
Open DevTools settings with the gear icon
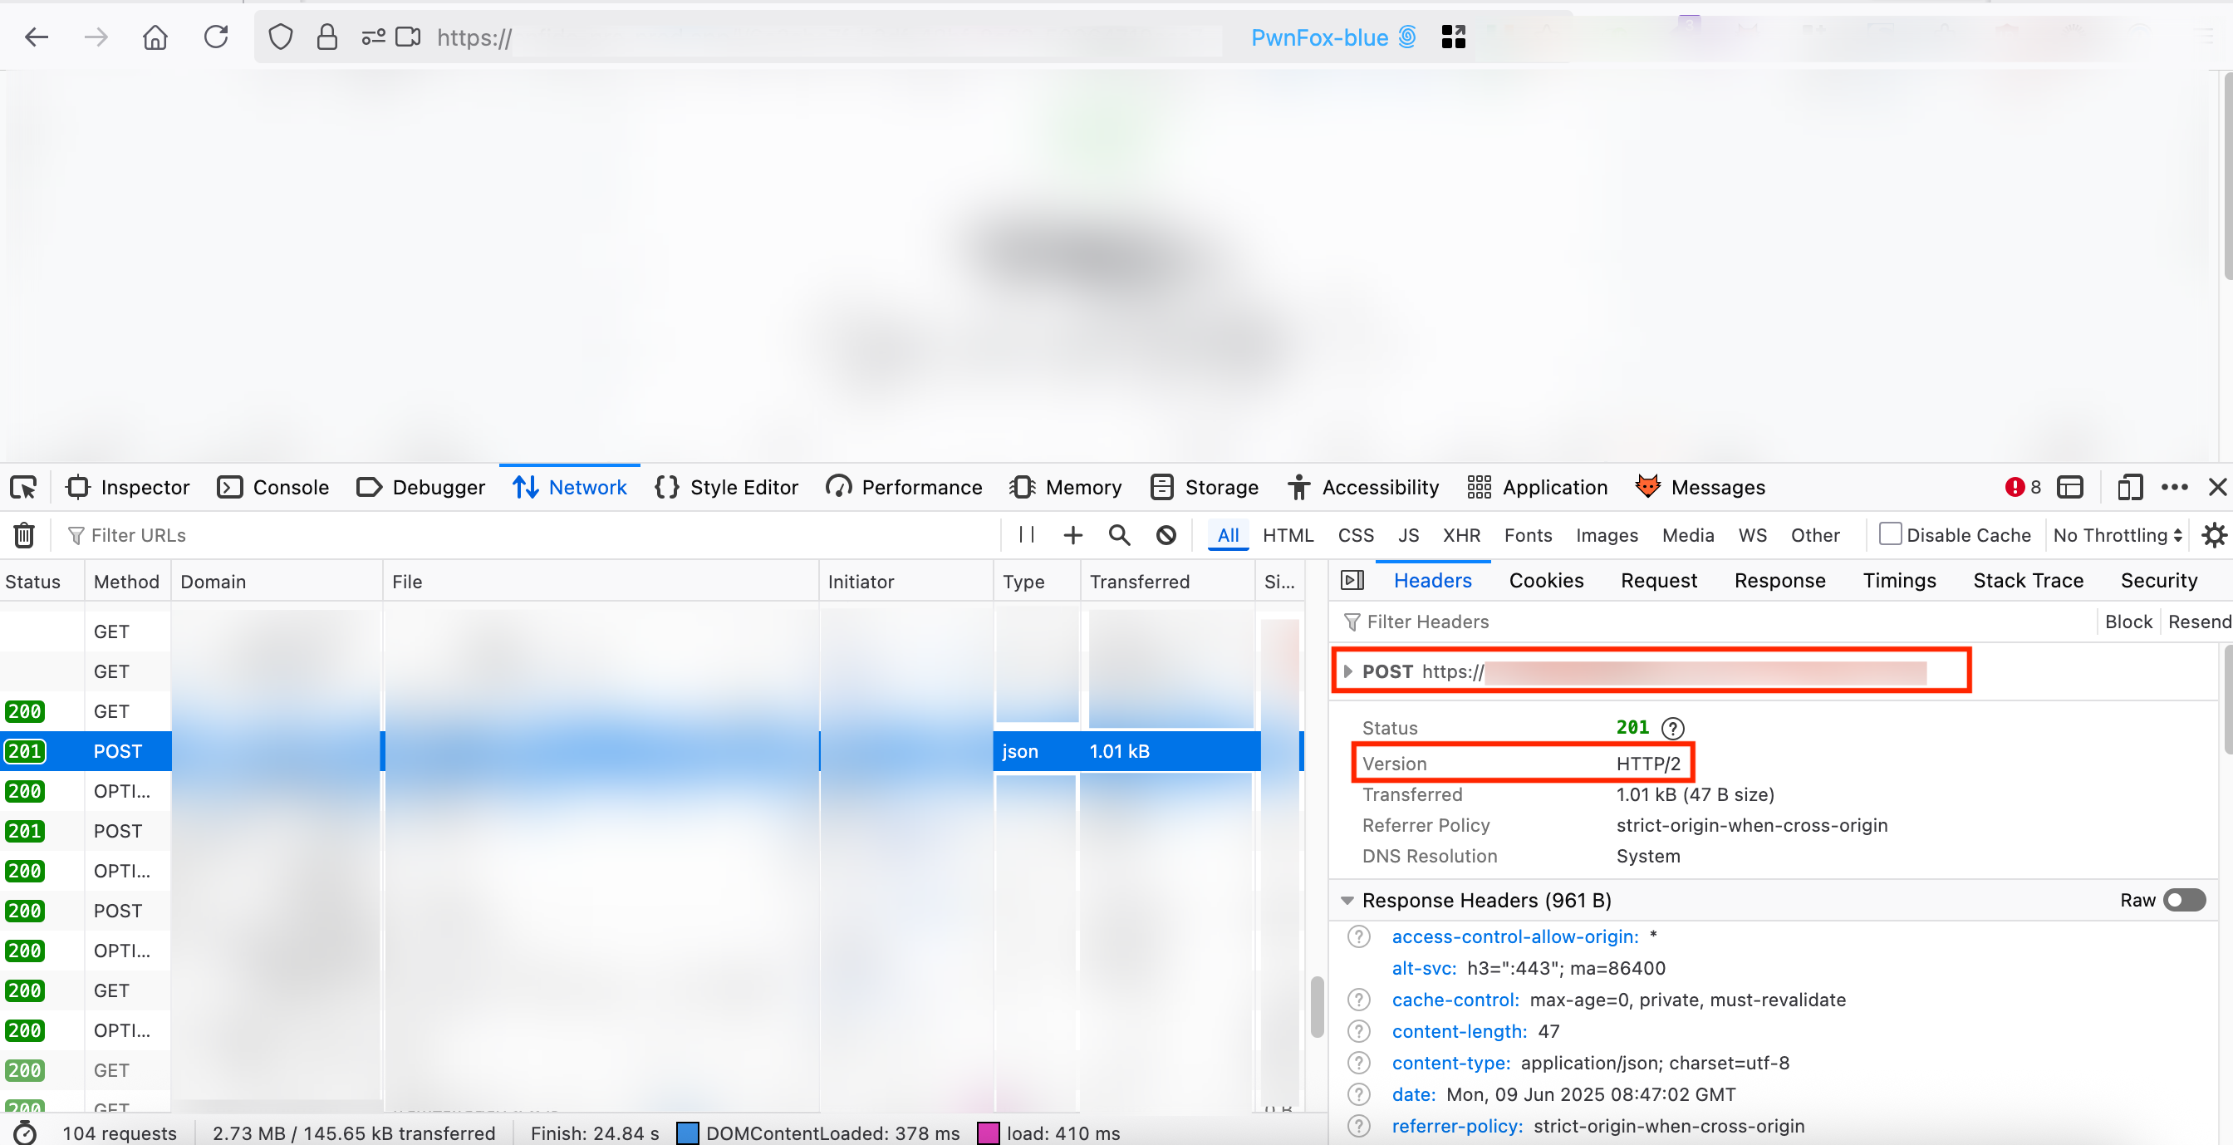pos(2214,535)
